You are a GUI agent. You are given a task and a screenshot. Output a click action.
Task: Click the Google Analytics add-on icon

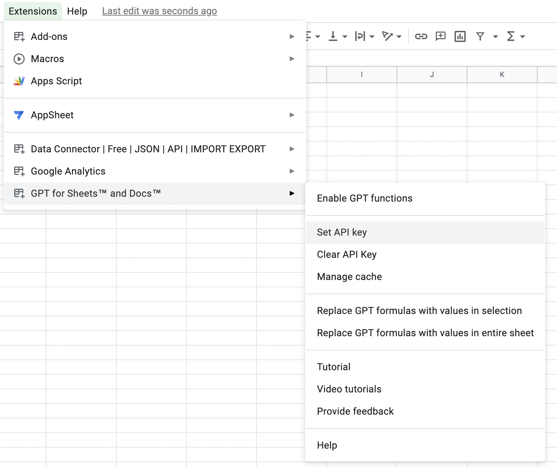click(x=19, y=171)
